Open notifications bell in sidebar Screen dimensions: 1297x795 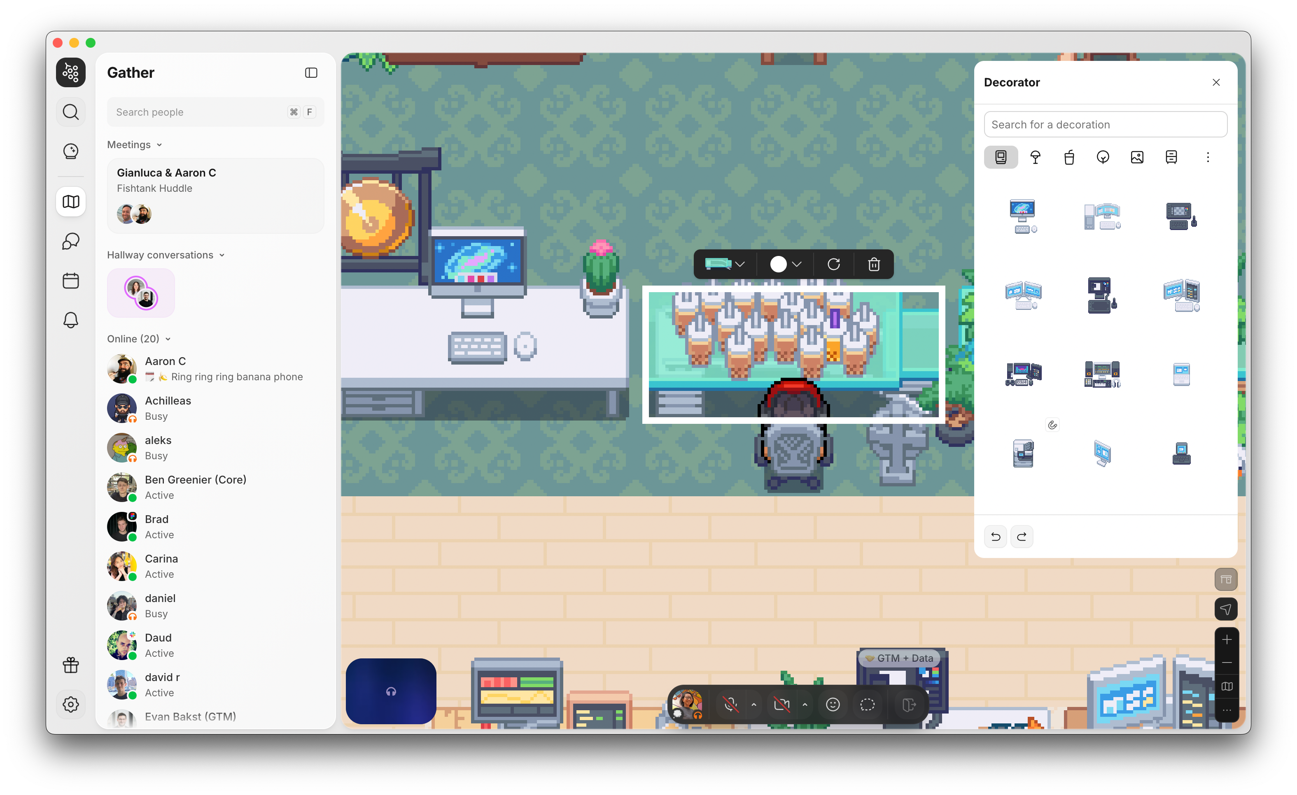pos(70,320)
